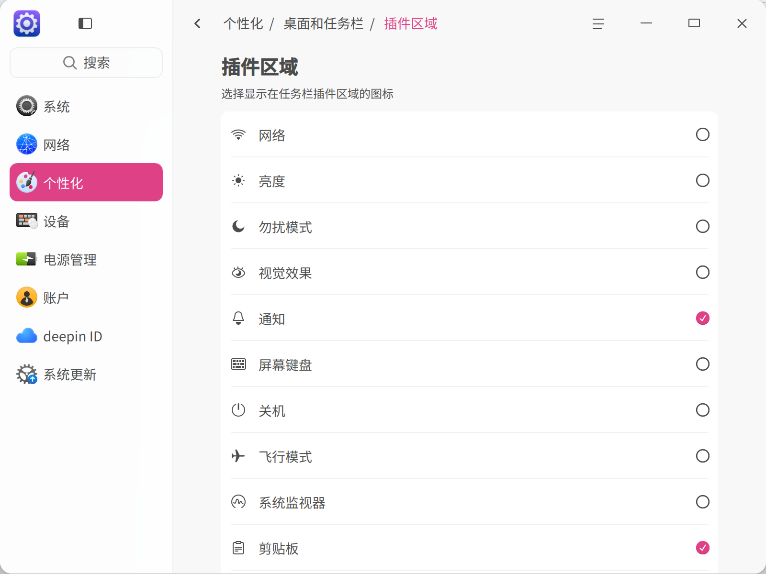Enable the 屏幕键盘 plugin radio button
The image size is (766, 574).
pos(702,364)
